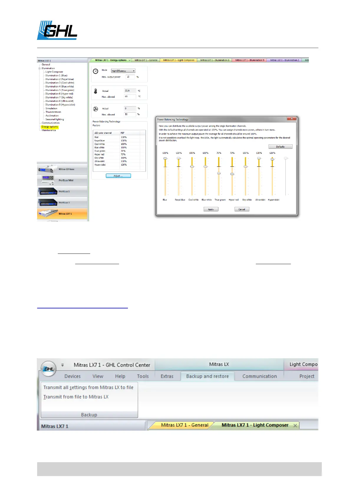Image resolution: width=351 pixels, height=497 pixels.
Task: Click the round GHL application orb button
Action: pos(49,369)
